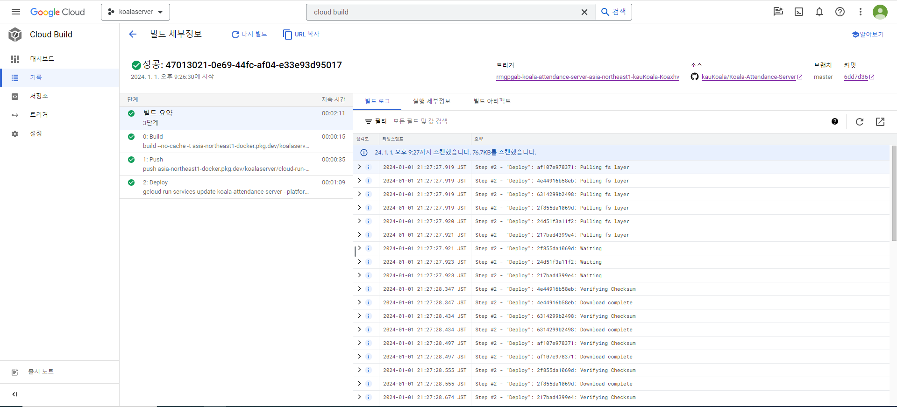This screenshot has width=897, height=407.
Task: Expand log row 2f855da1069d Waiting
Action: coord(359,248)
